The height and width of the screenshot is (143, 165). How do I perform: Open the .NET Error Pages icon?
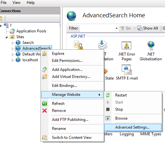(x=126, y=45)
